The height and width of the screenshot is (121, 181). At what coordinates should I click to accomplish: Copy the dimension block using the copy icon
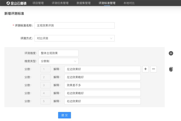point(171,69)
